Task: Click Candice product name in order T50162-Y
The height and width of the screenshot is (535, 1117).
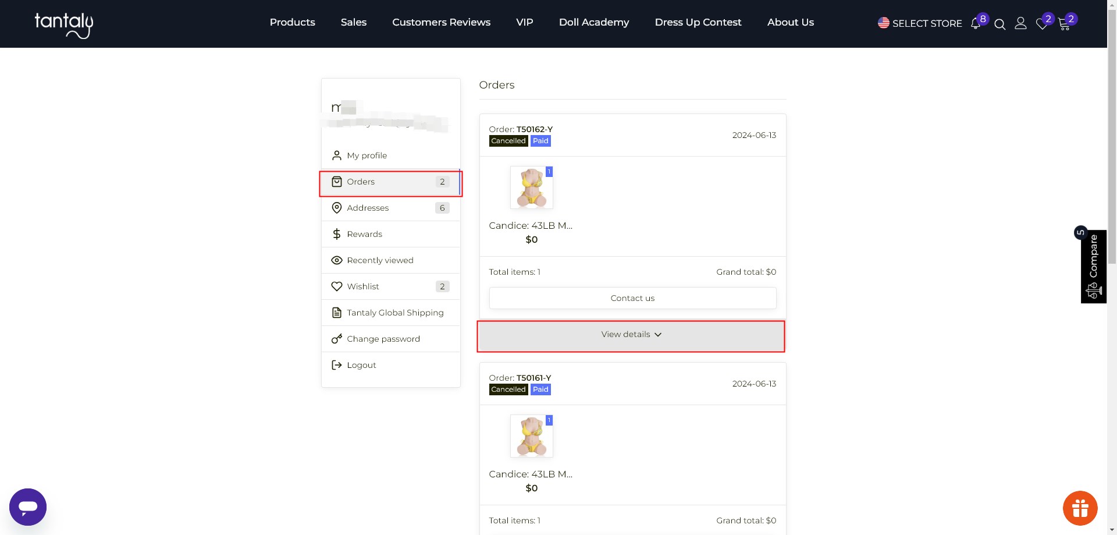Action: (x=531, y=225)
